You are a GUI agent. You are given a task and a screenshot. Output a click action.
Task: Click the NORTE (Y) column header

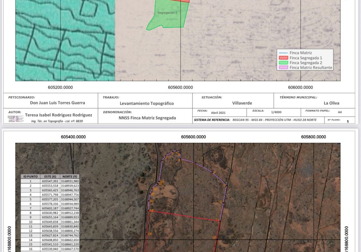pyautogui.click(x=70, y=177)
